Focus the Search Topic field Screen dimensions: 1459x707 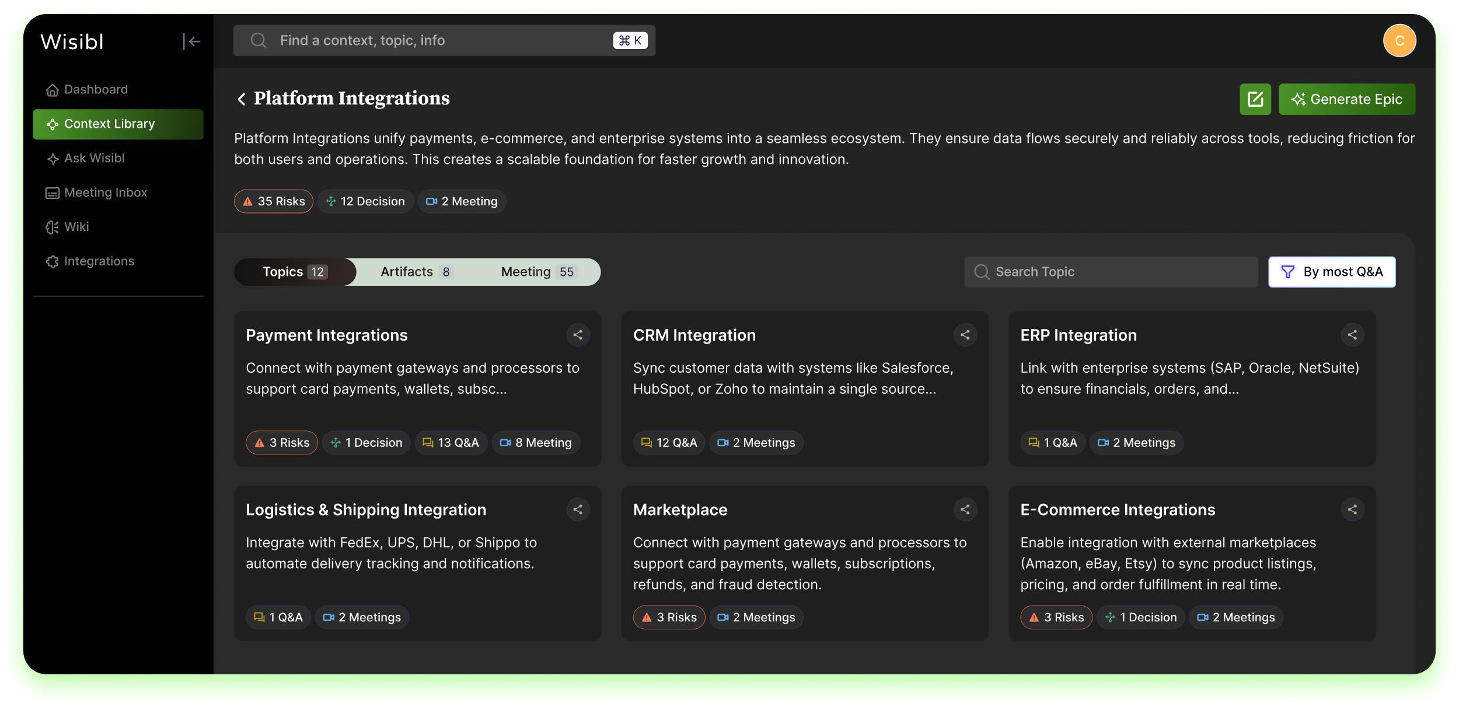(1110, 272)
